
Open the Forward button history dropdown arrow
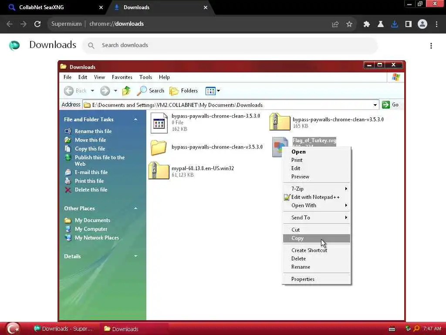115,91
